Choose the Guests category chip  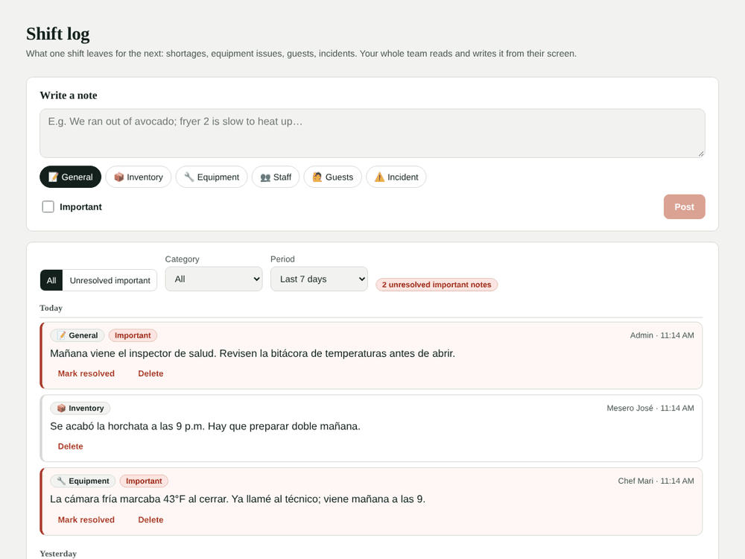[x=332, y=177]
